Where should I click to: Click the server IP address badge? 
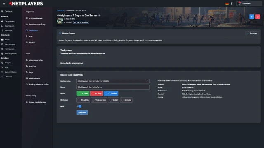pyautogui.click(x=81, y=22)
